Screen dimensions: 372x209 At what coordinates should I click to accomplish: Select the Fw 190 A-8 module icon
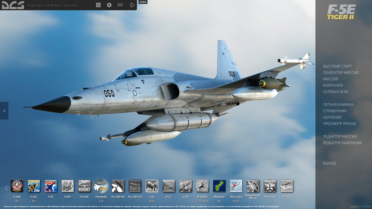[118, 186]
